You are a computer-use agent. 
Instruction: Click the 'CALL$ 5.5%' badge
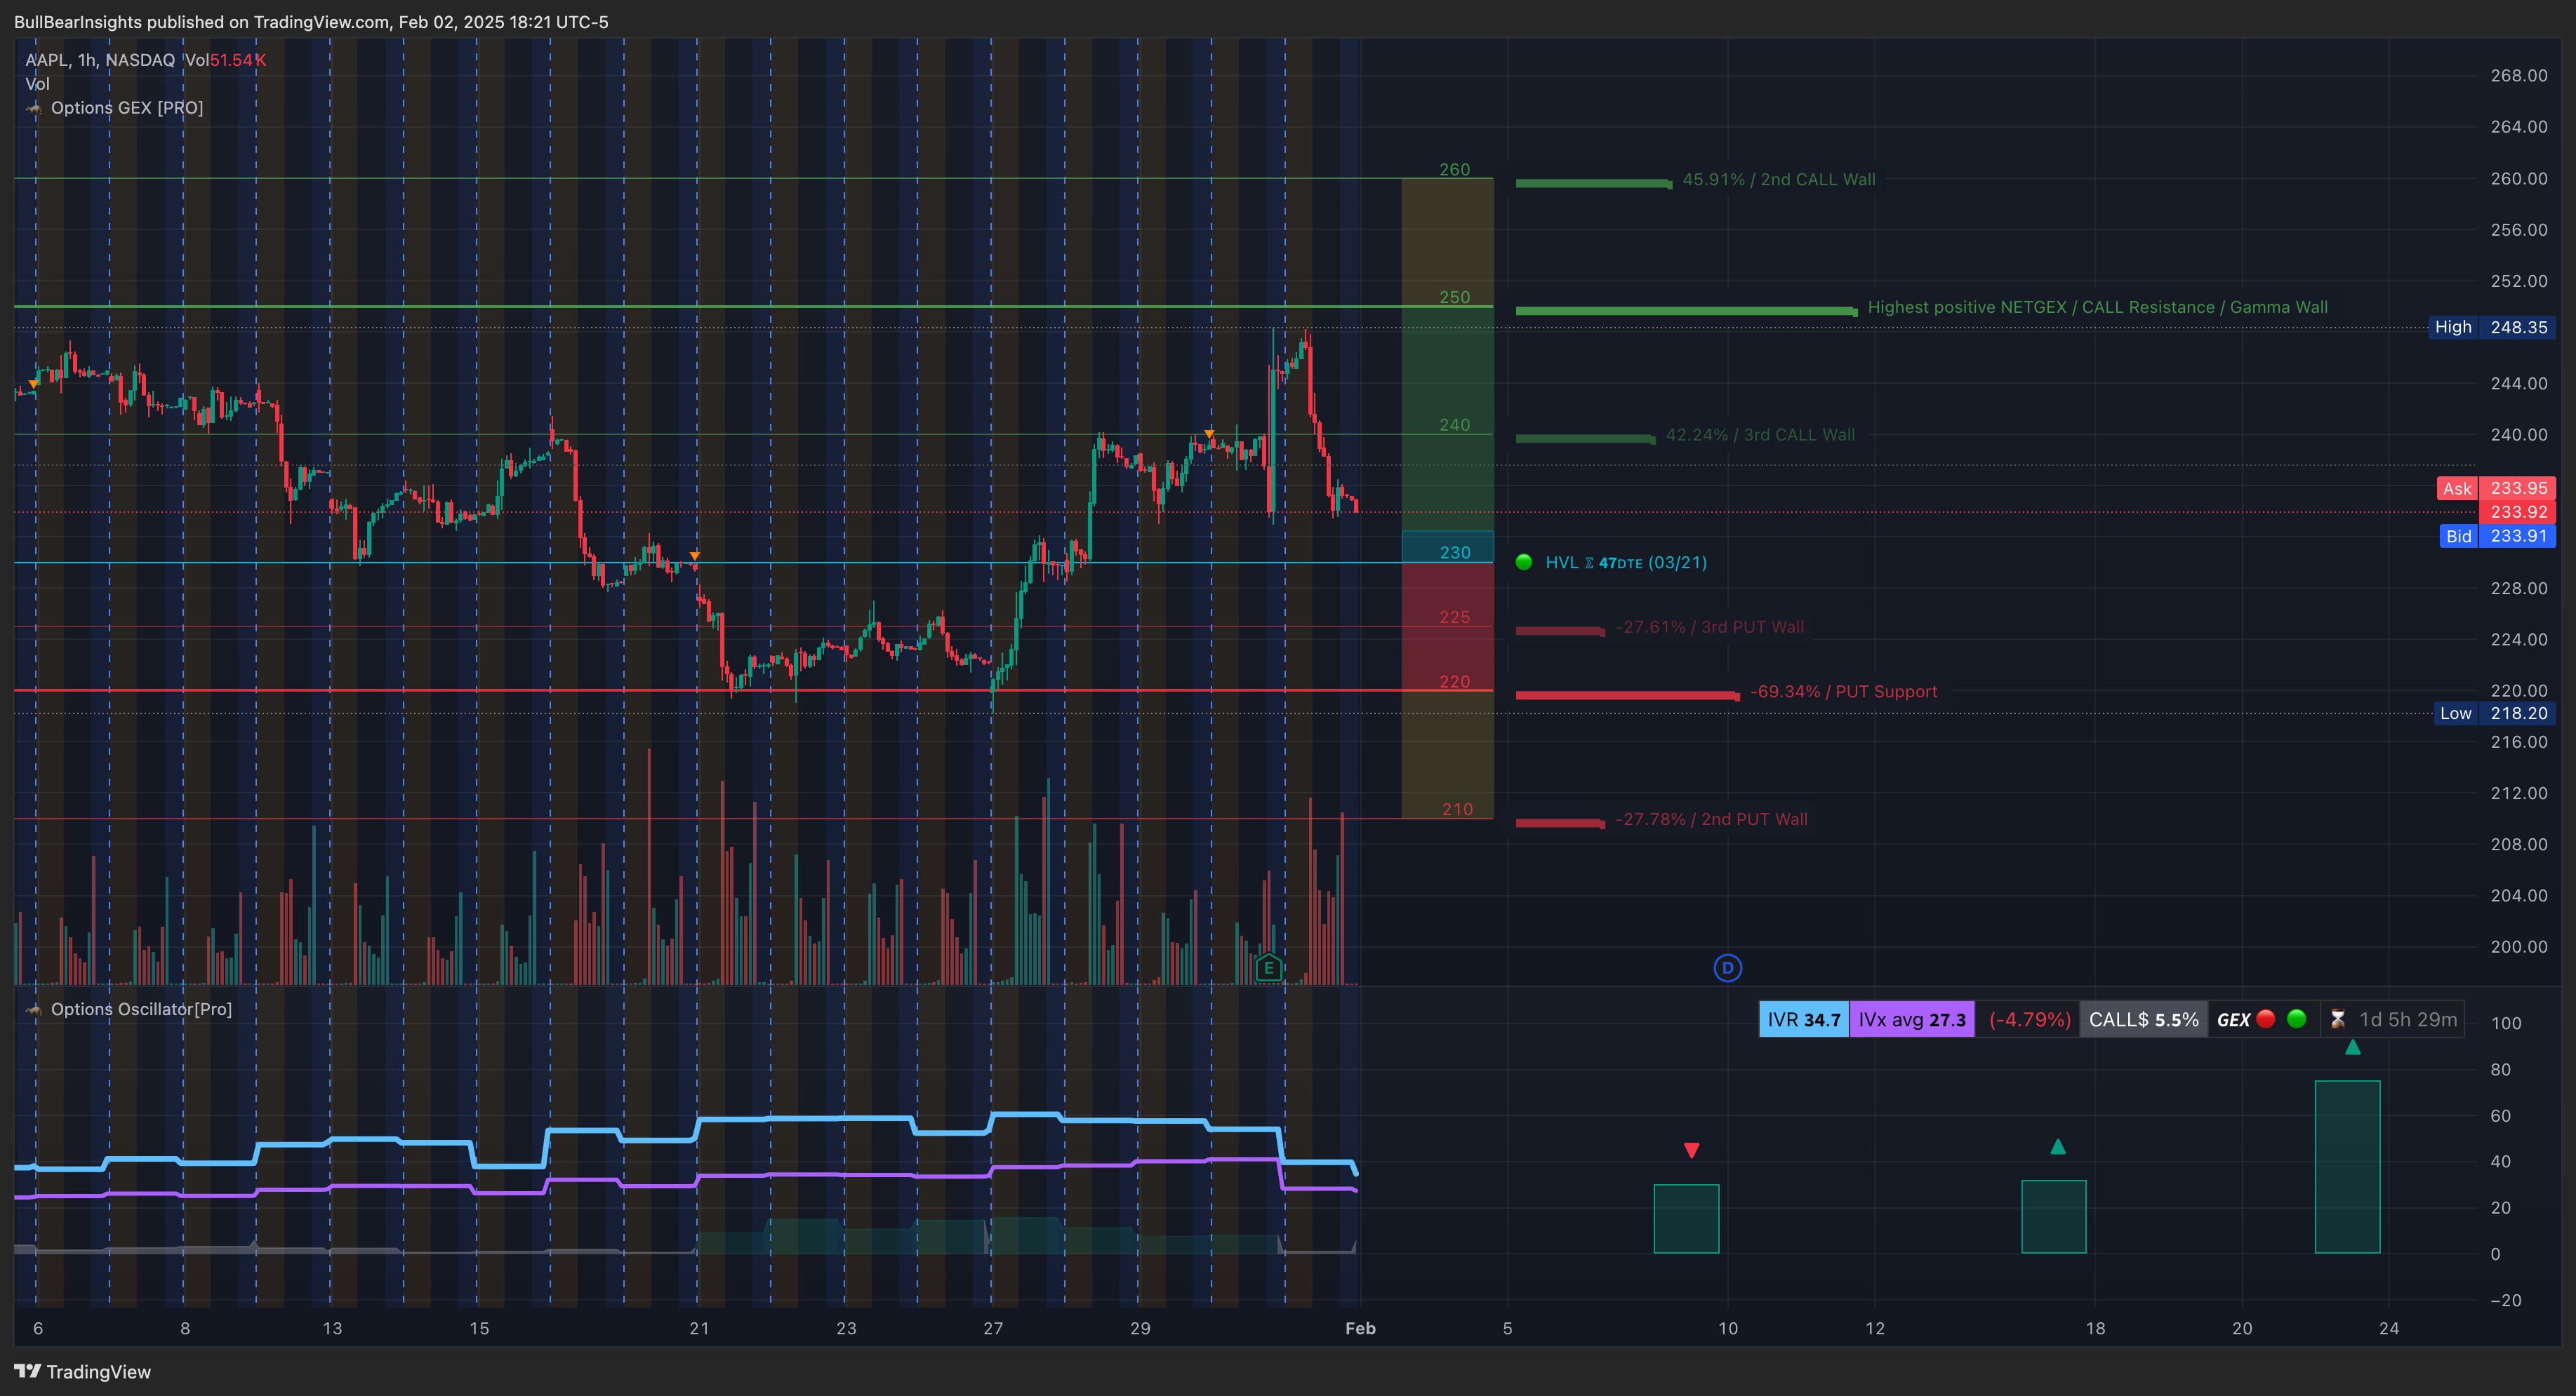coord(2143,1019)
